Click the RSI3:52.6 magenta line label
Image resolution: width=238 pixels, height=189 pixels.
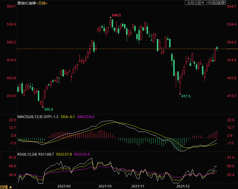point(82,154)
